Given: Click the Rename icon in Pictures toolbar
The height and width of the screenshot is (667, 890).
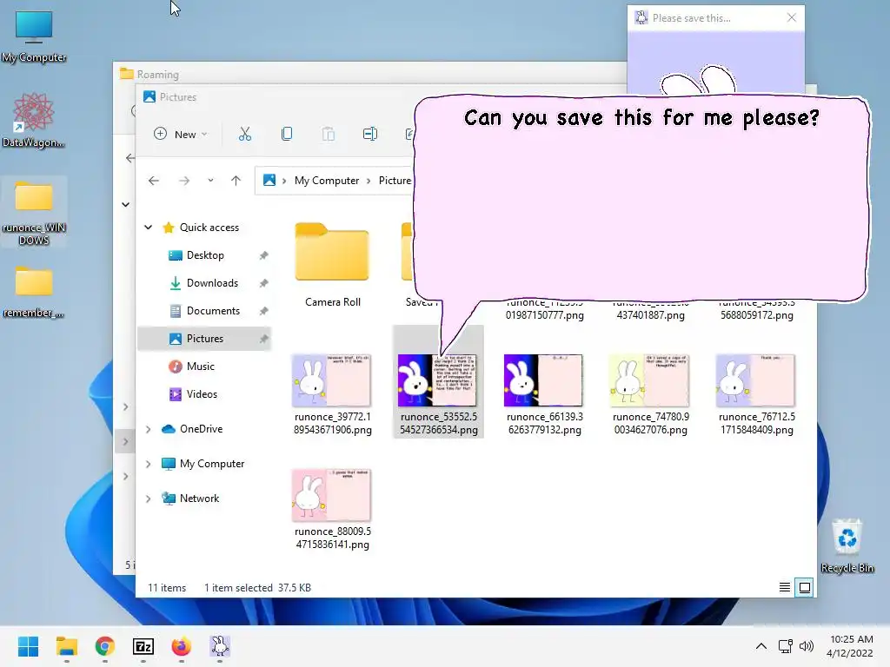Looking at the screenshot, I should click(370, 135).
